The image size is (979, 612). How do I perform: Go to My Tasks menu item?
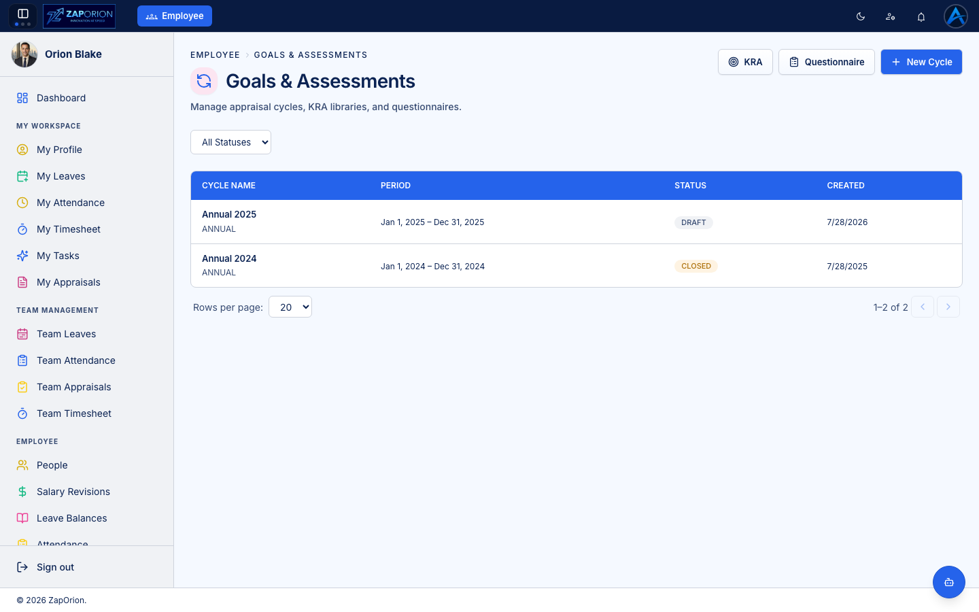pyautogui.click(x=87, y=256)
